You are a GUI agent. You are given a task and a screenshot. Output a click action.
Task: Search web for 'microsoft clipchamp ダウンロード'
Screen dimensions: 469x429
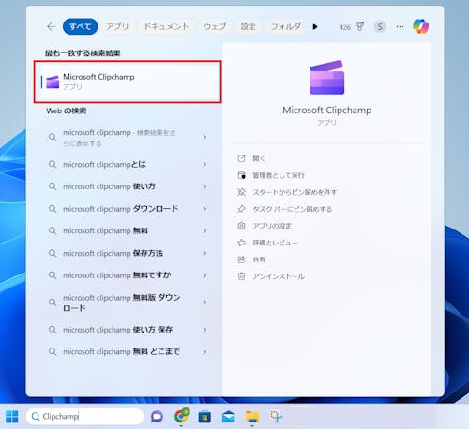121,209
